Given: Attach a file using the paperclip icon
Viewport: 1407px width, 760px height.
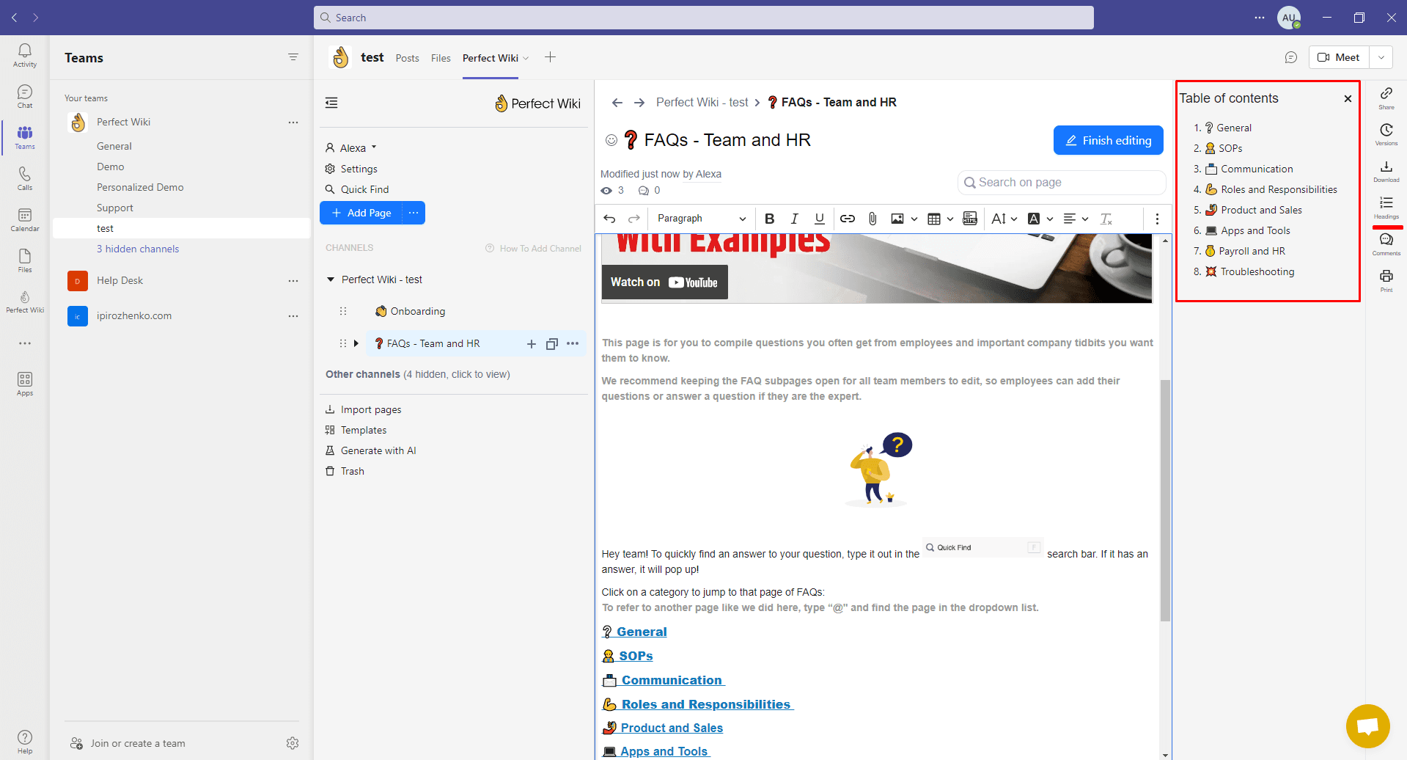Looking at the screenshot, I should (873, 219).
